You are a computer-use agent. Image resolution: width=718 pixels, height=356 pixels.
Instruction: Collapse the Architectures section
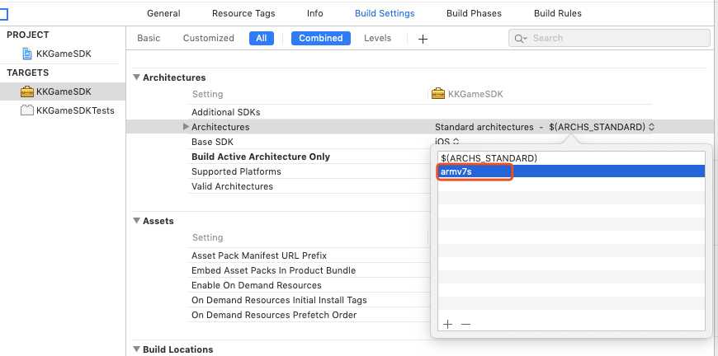136,77
